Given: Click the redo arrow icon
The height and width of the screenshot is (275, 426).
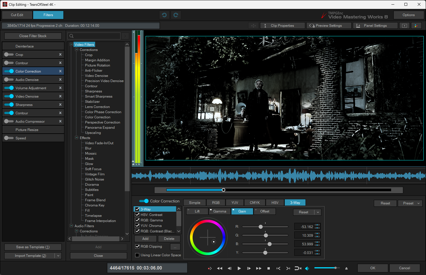Looking at the screenshot, I should (176, 15).
